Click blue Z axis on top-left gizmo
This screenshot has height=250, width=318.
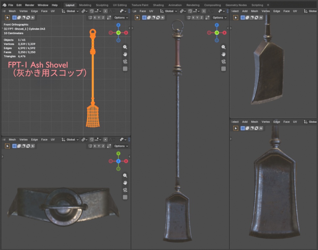tap(118, 25)
